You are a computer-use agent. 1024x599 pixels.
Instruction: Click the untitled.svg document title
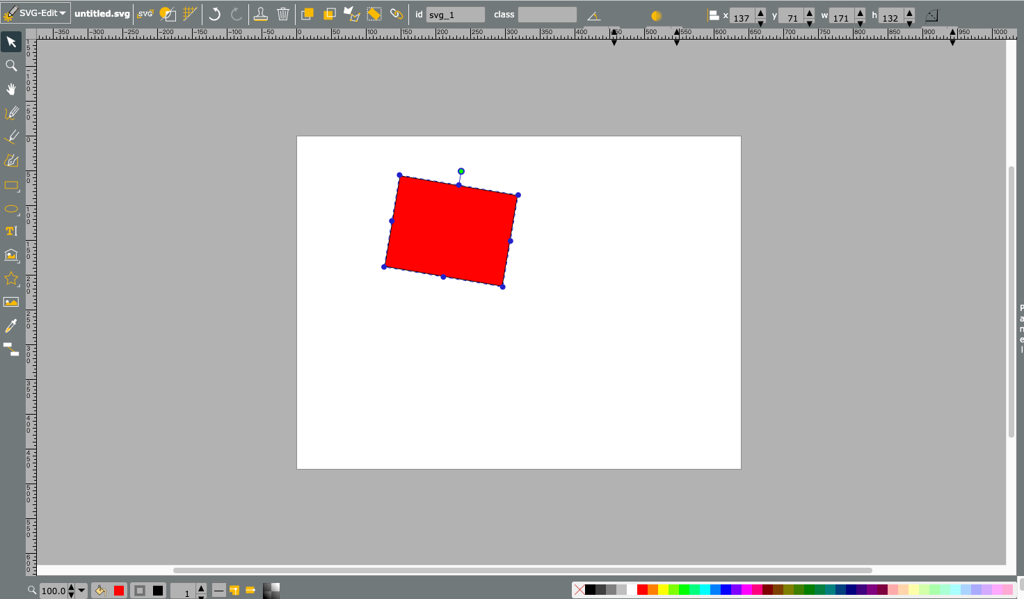[x=102, y=14]
